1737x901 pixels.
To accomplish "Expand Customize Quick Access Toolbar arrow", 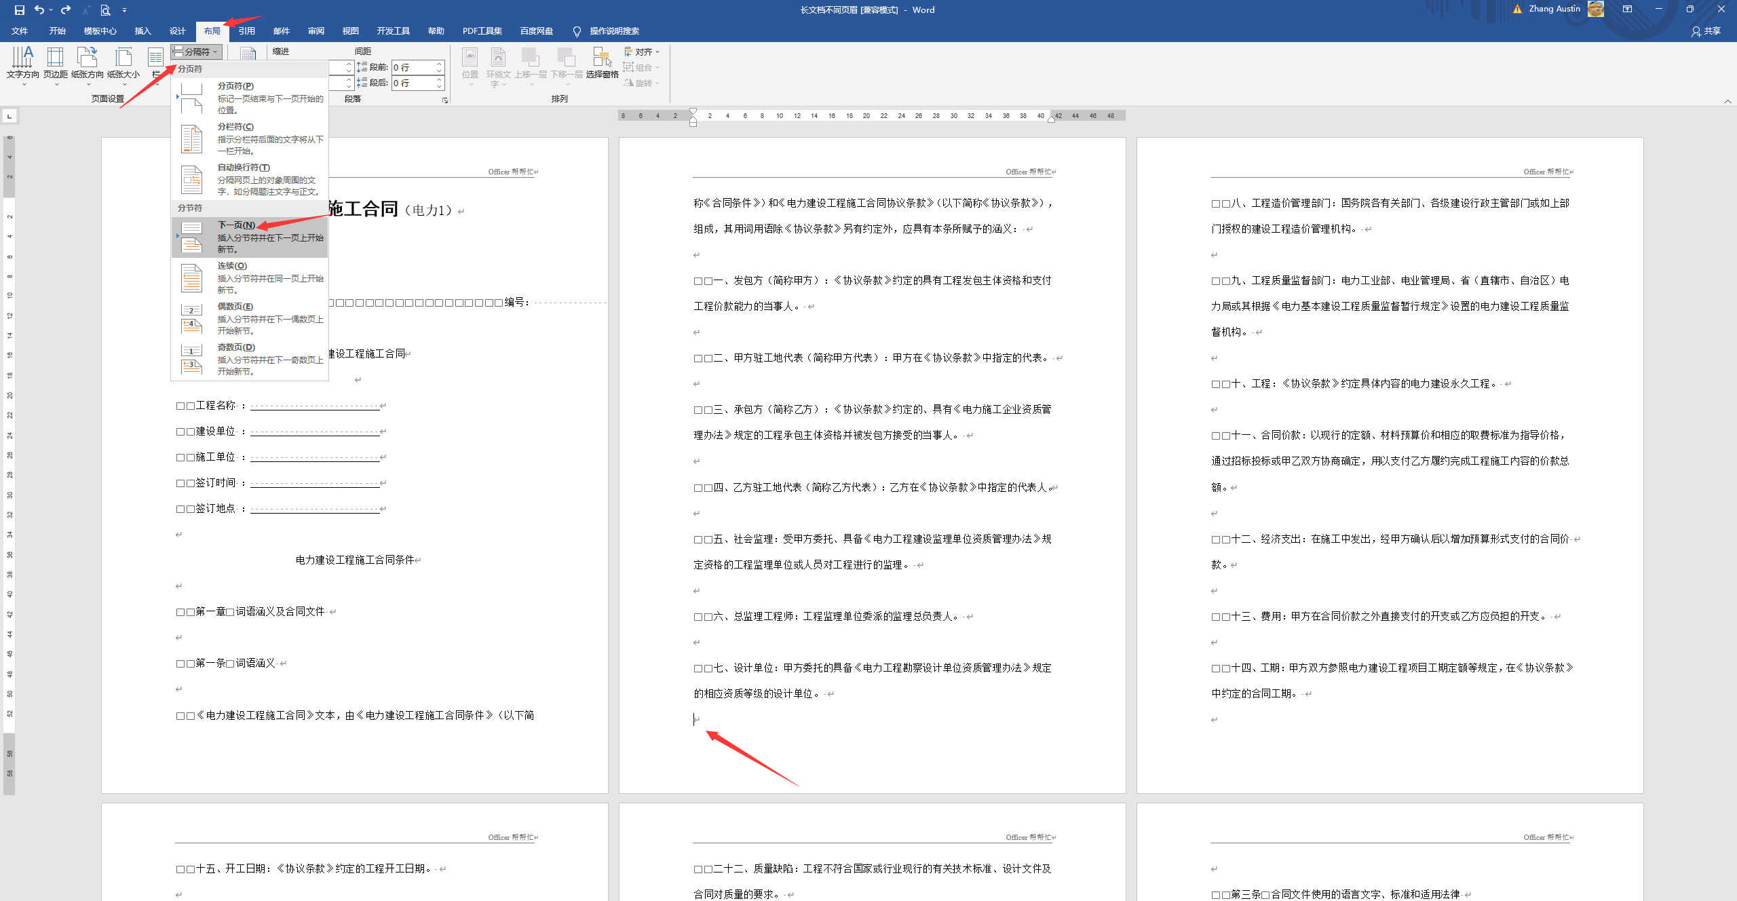I will coord(124,10).
